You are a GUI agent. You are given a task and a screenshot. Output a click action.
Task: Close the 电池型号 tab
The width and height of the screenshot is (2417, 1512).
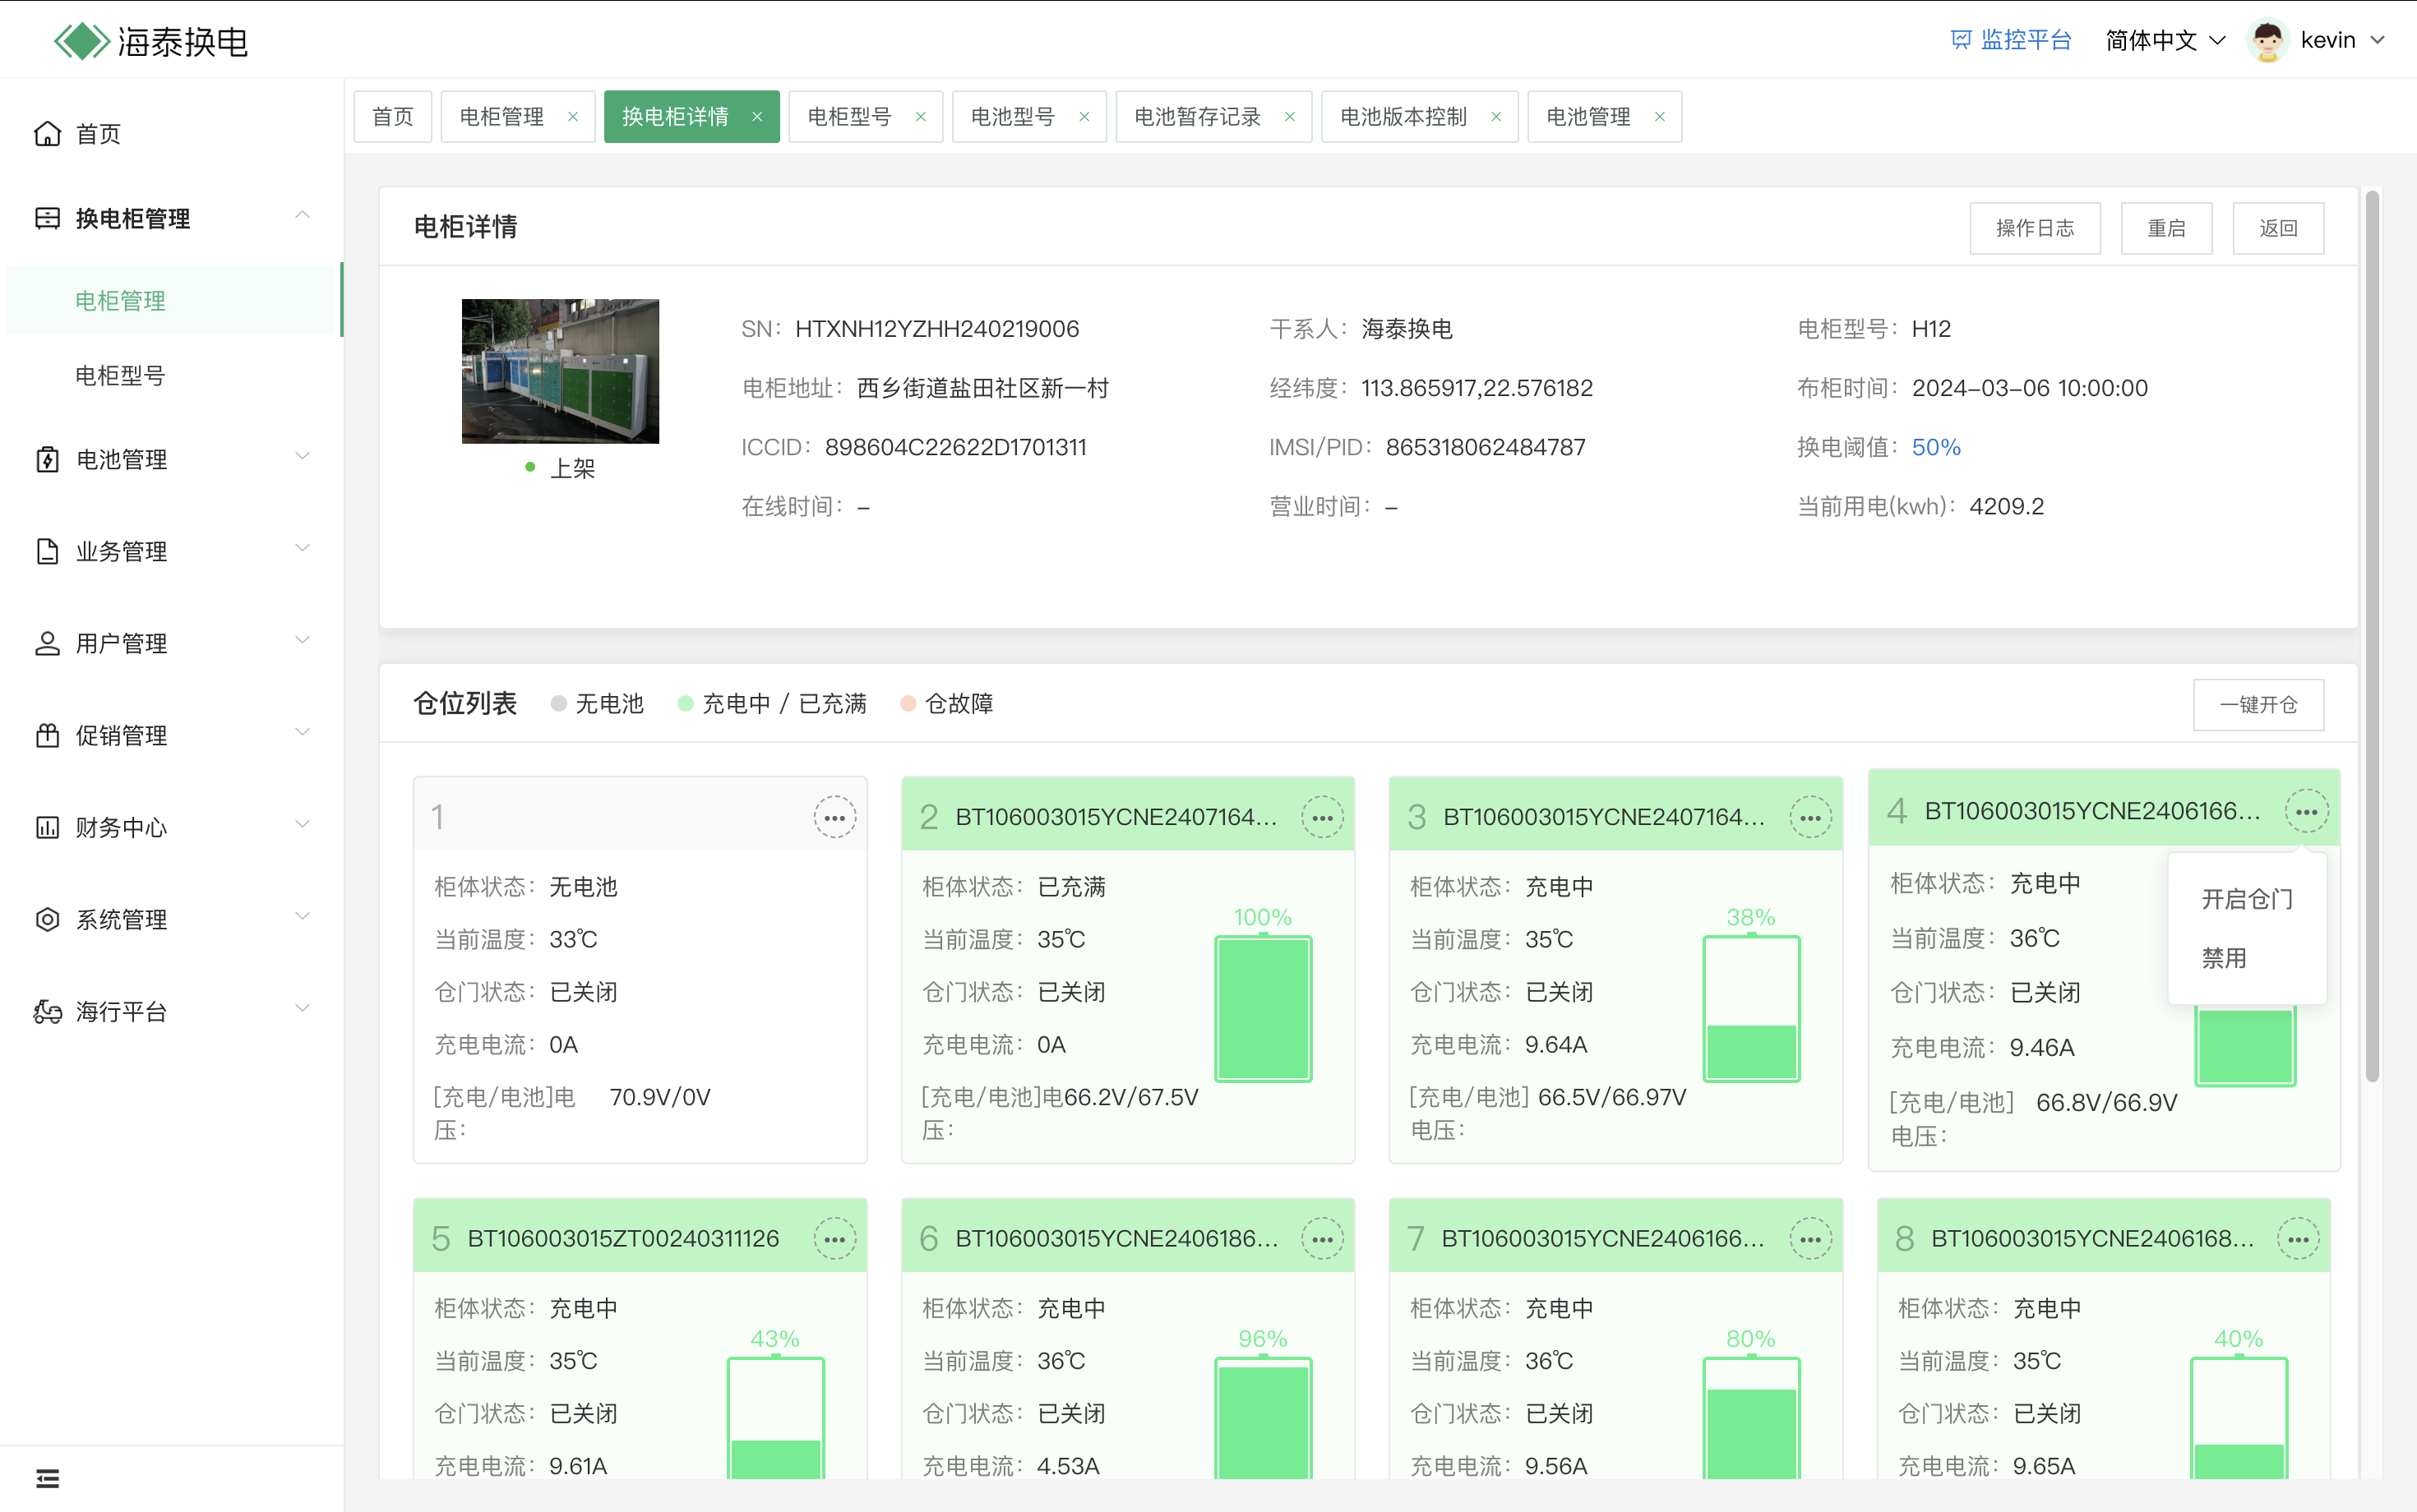tap(1084, 117)
